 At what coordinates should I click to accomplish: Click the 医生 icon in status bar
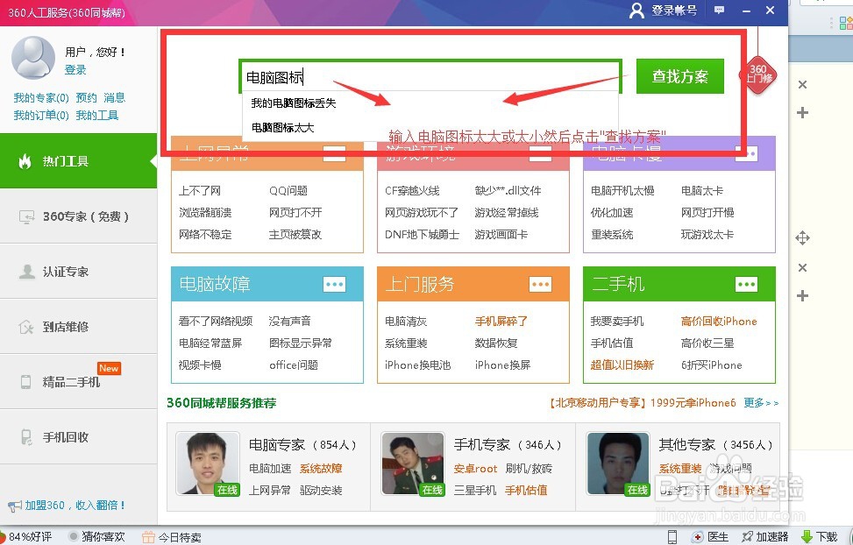coord(697,537)
